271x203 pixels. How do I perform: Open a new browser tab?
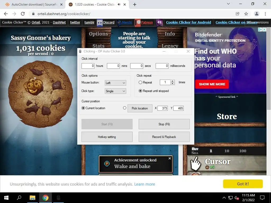135,4
